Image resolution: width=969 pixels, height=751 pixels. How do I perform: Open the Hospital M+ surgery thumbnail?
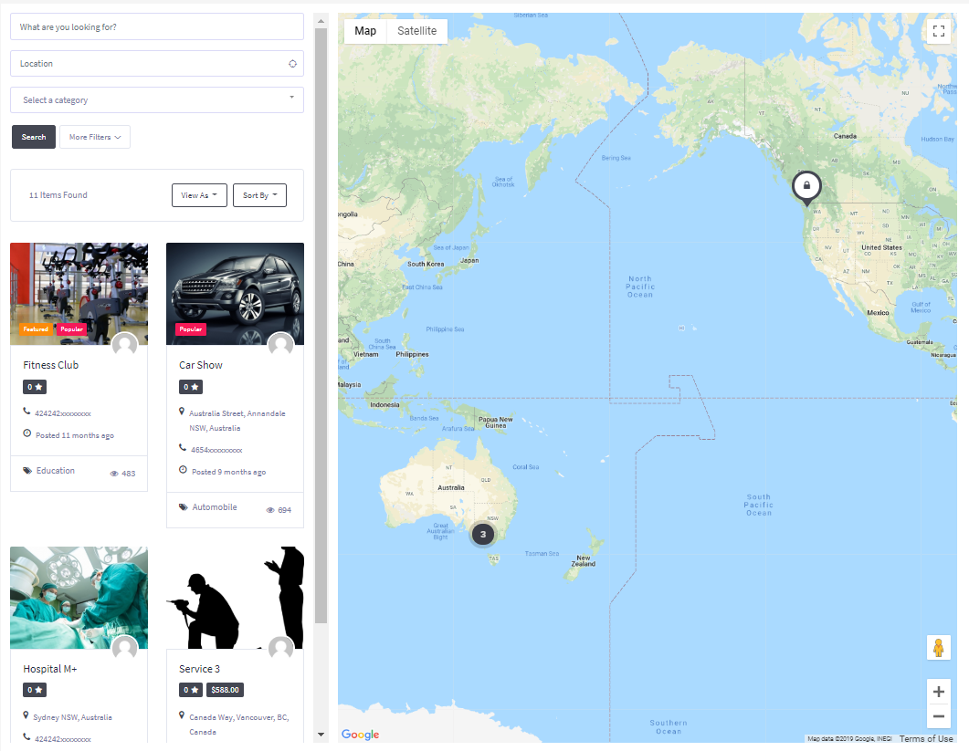click(x=79, y=598)
